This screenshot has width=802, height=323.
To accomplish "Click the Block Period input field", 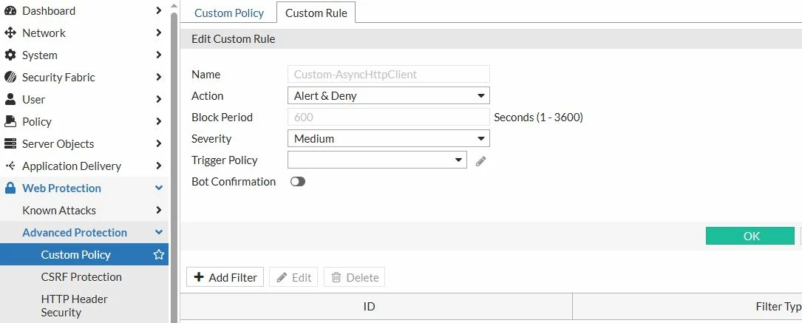I will (389, 117).
